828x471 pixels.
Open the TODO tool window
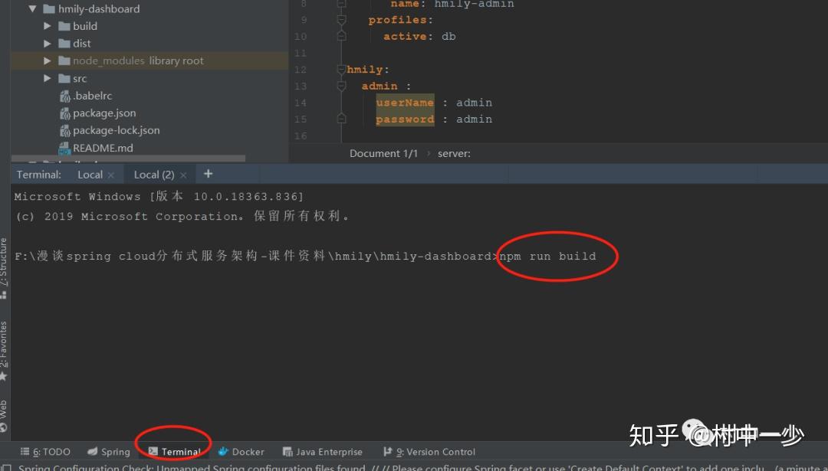(x=45, y=451)
